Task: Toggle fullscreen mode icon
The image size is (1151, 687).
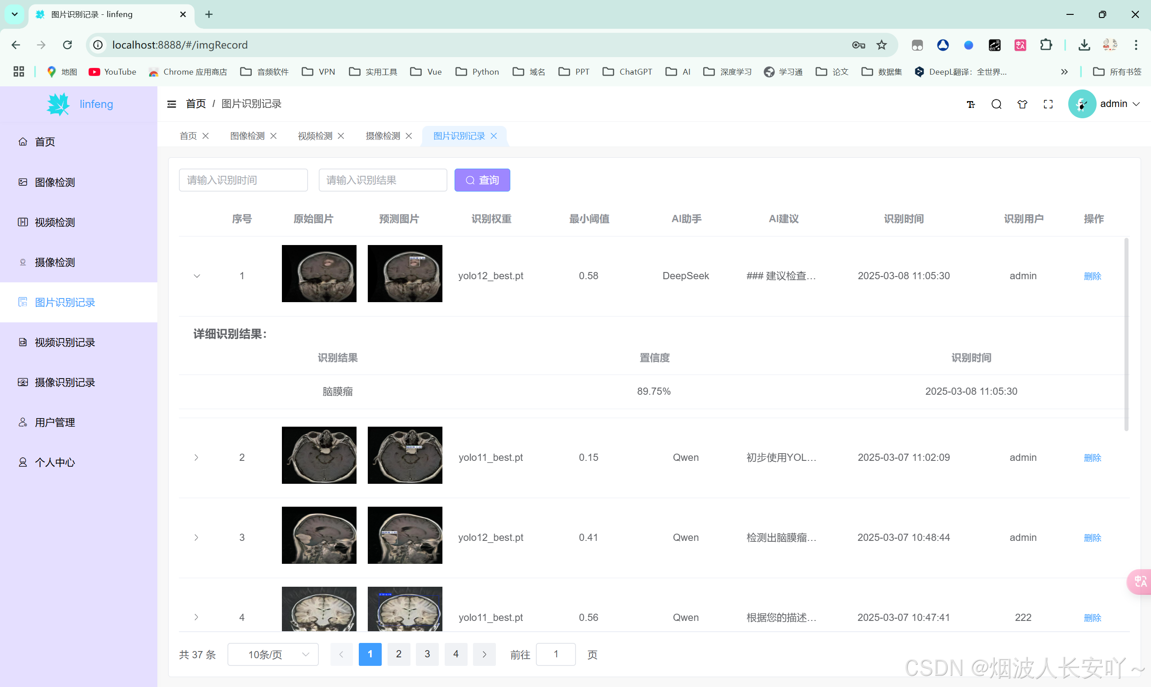Action: tap(1048, 104)
